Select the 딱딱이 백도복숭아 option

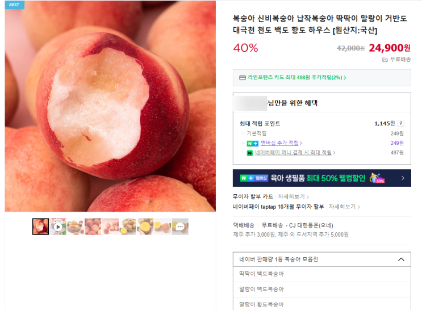tap(321, 274)
